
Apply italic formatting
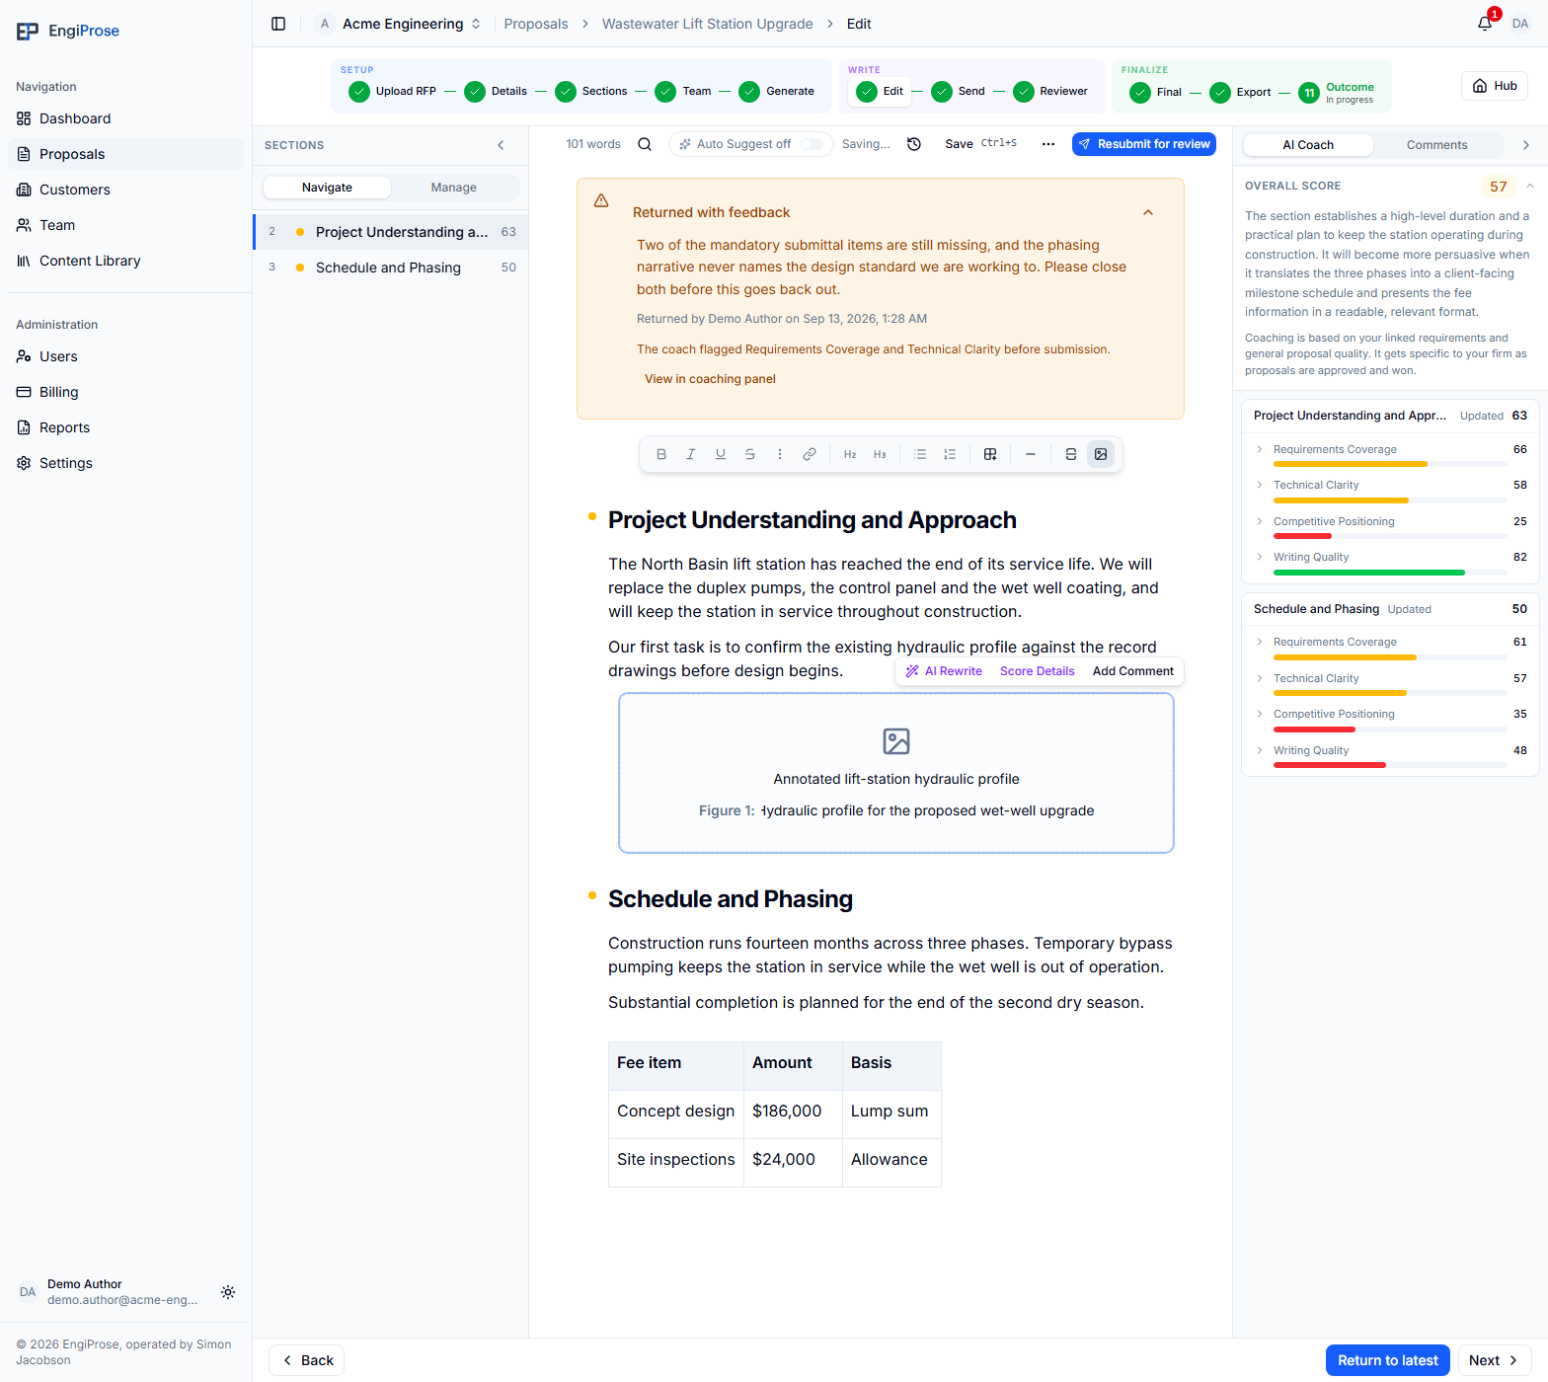(x=691, y=454)
